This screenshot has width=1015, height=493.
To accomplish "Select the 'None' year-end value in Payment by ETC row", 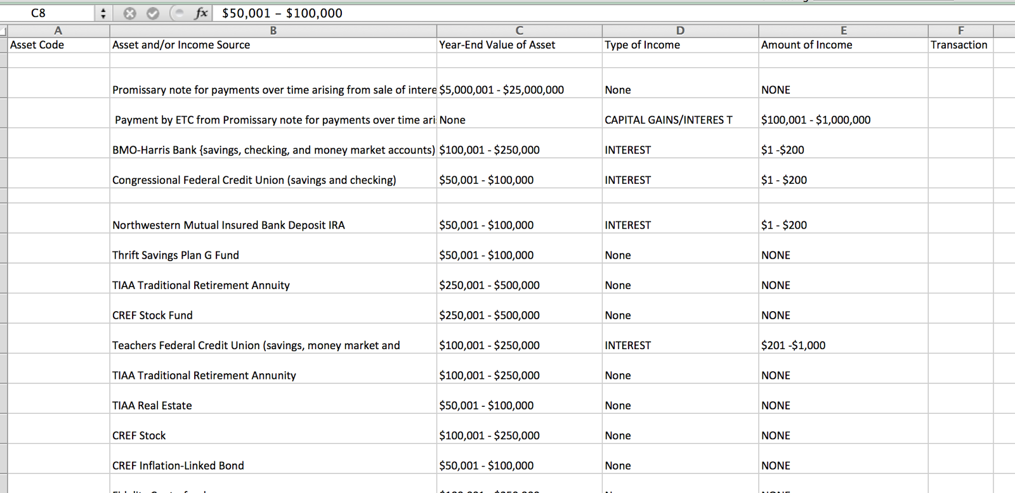I will (x=520, y=113).
